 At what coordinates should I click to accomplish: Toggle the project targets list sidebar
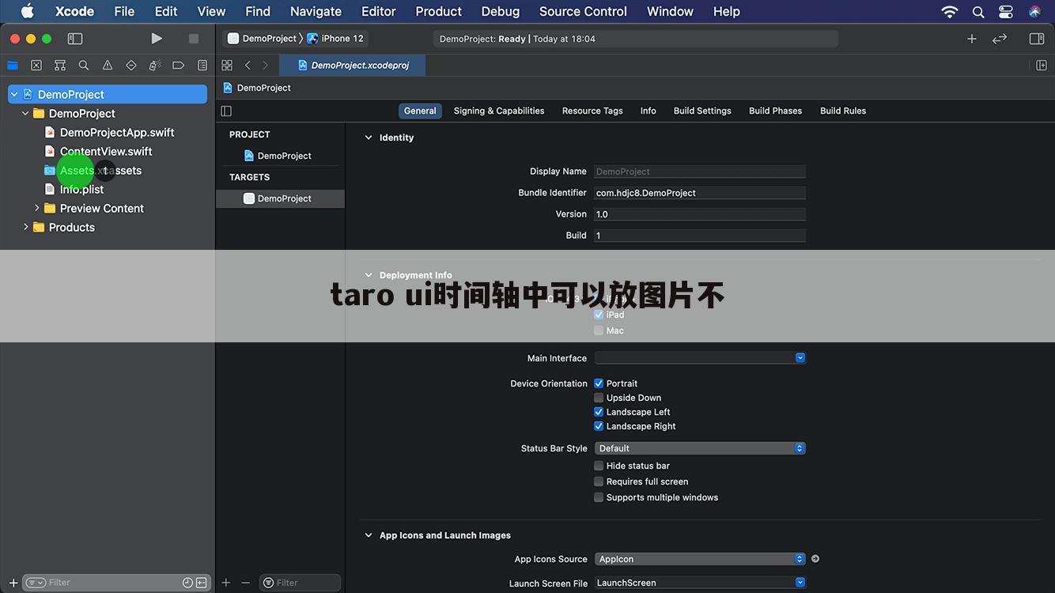pos(226,111)
